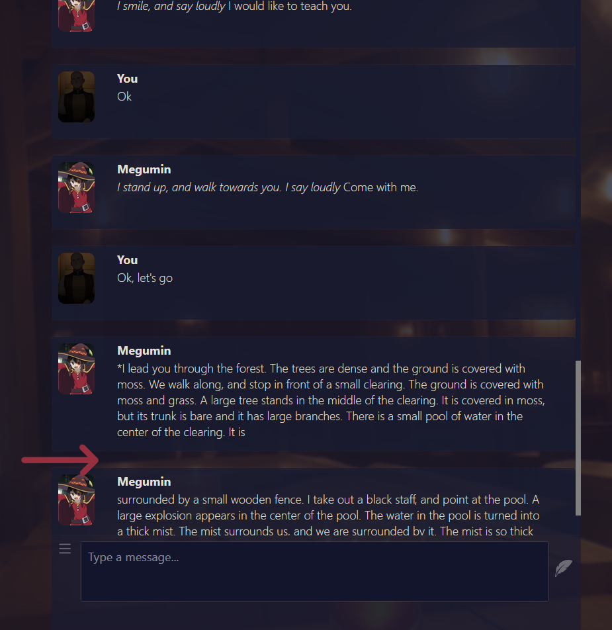The height and width of the screenshot is (630, 612).
Task: Click the Megumin name above 'Come with me'
Action: (144, 169)
